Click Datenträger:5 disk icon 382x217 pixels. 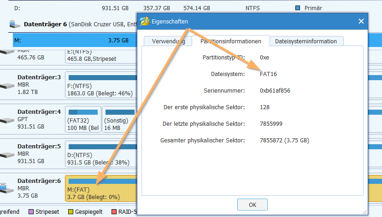[x=7, y=155]
